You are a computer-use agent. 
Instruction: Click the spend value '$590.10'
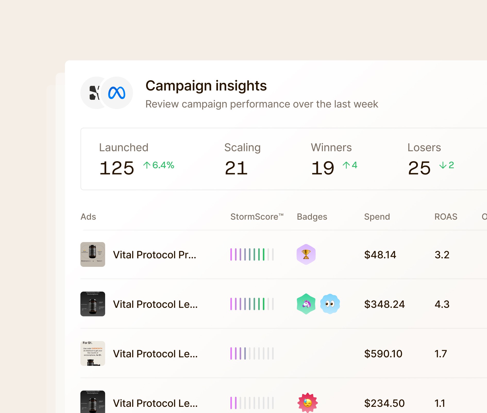point(383,354)
